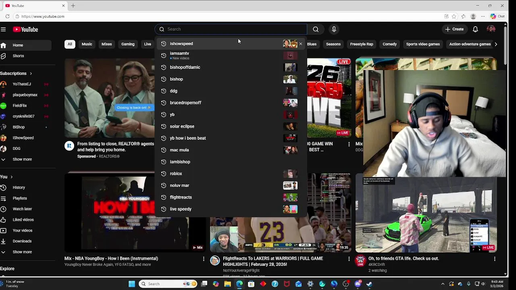The width and height of the screenshot is (516, 290).
Task: Open NotYourAverageFlight channel avatar
Action: tap(215, 261)
